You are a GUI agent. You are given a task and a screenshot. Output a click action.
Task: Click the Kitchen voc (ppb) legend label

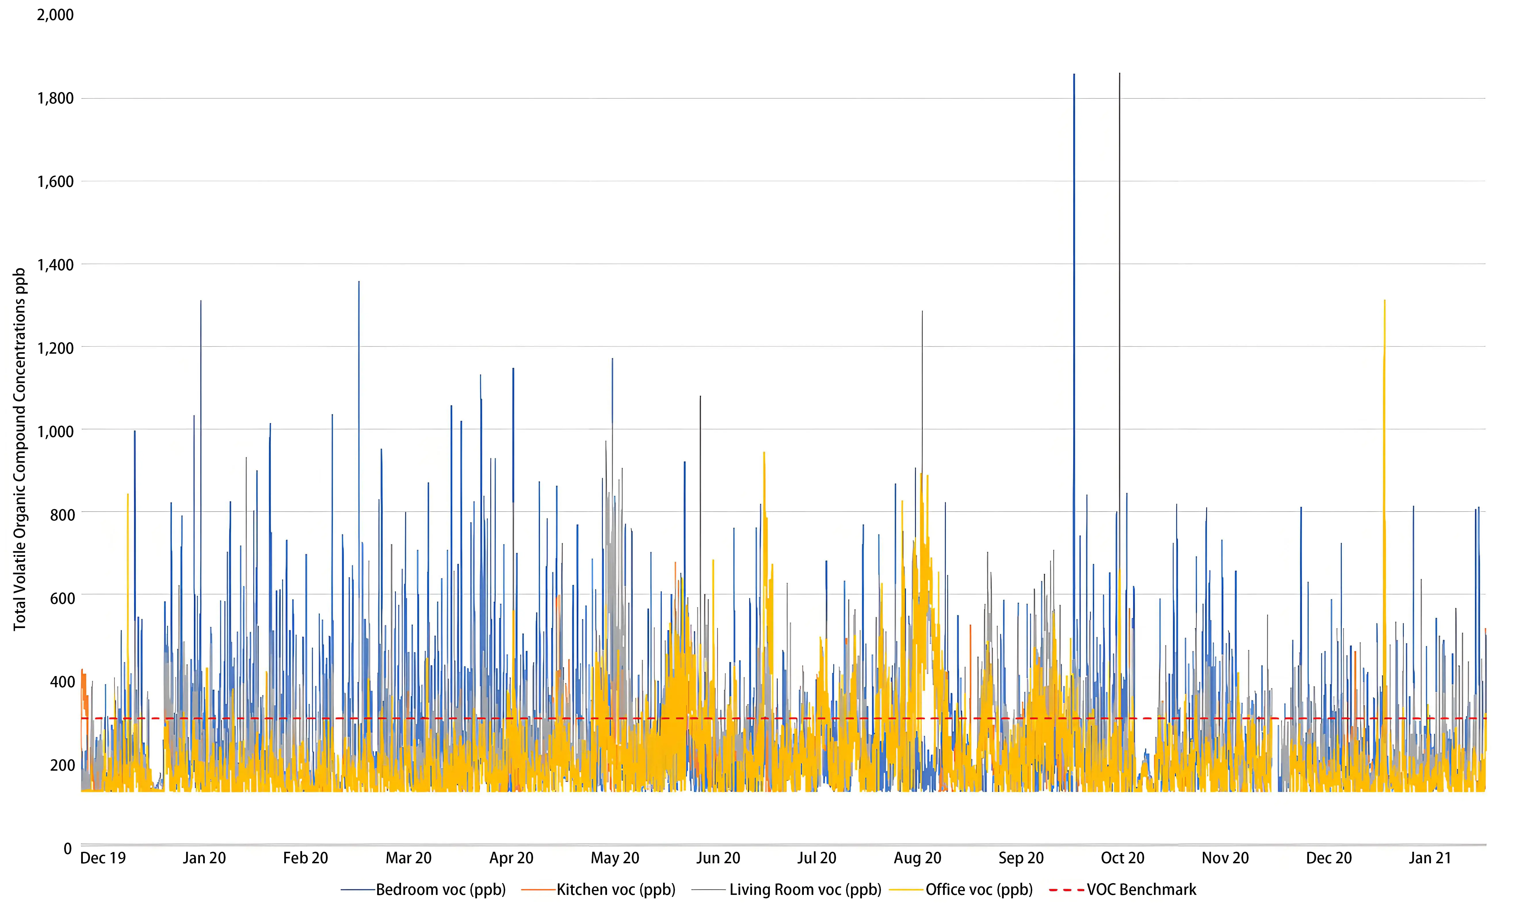[x=616, y=889]
